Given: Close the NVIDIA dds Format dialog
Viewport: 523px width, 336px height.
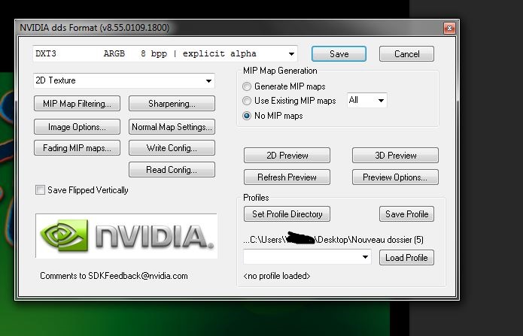Looking at the screenshot, I should [449, 29].
